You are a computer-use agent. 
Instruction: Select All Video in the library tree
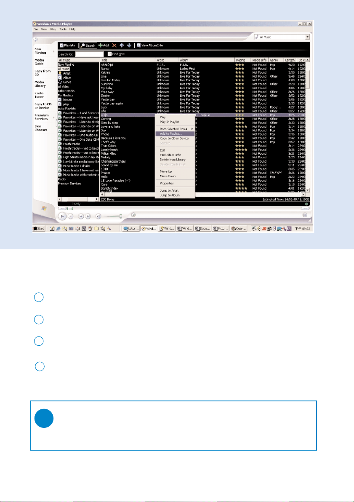click(64, 87)
